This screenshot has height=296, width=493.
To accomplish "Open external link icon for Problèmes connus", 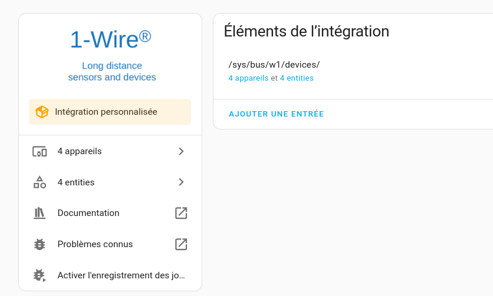I will [x=181, y=244].
